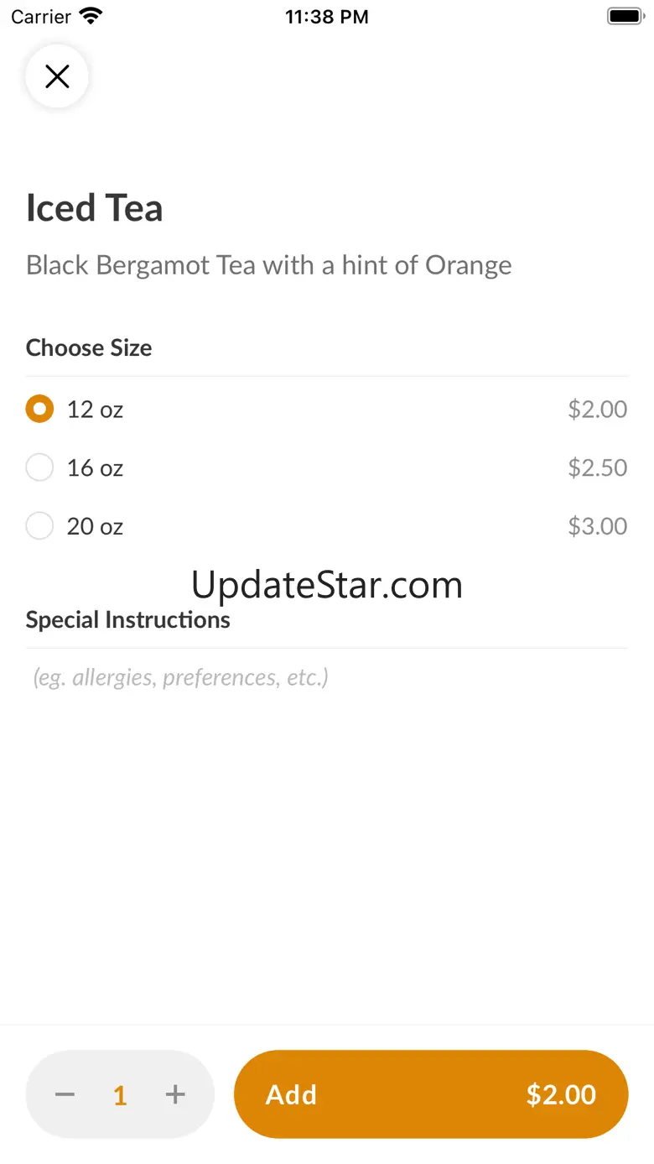Screen dimensions: 654x1164
Task: Choose the 16 oz size radio button
Action: click(39, 467)
